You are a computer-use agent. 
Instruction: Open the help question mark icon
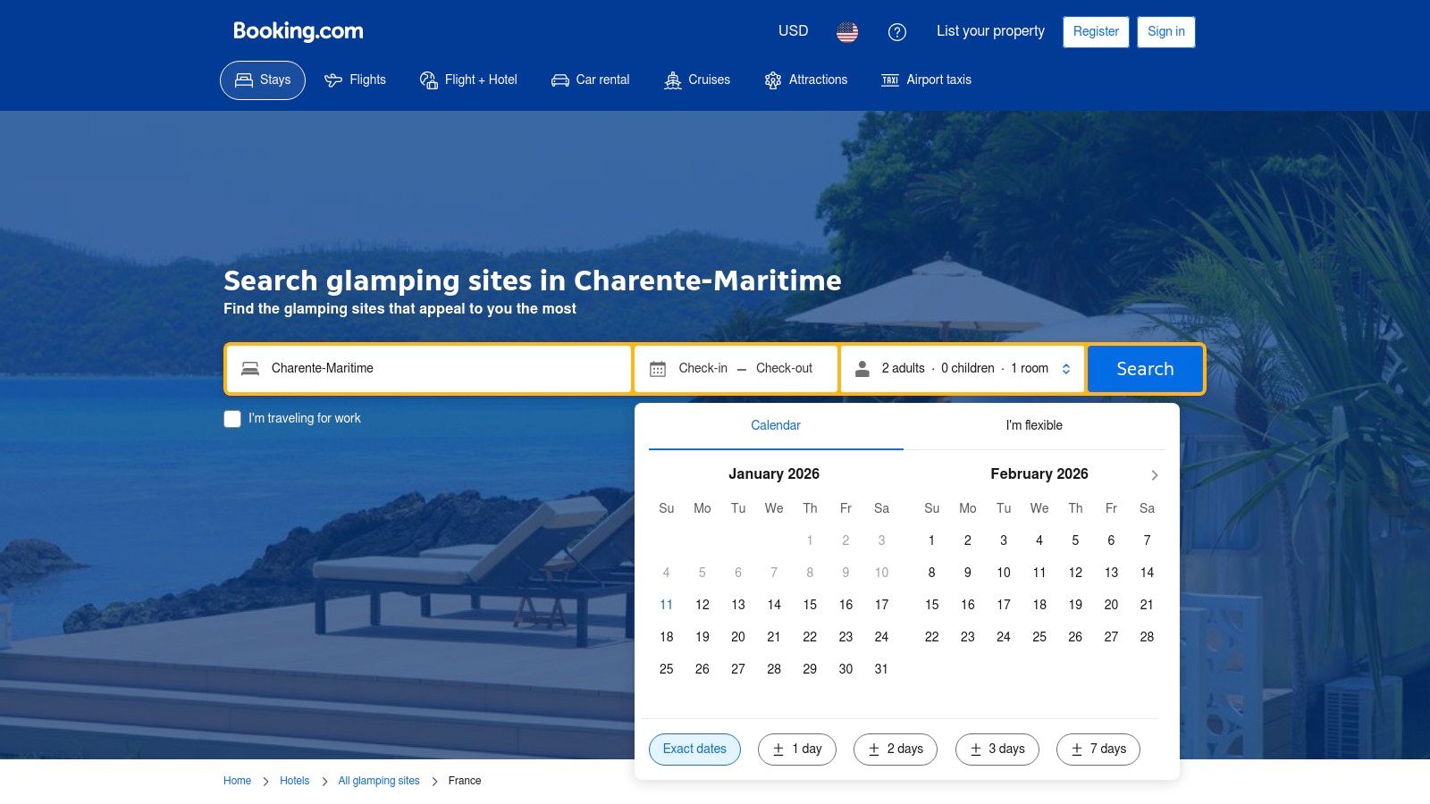click(897, 32)
